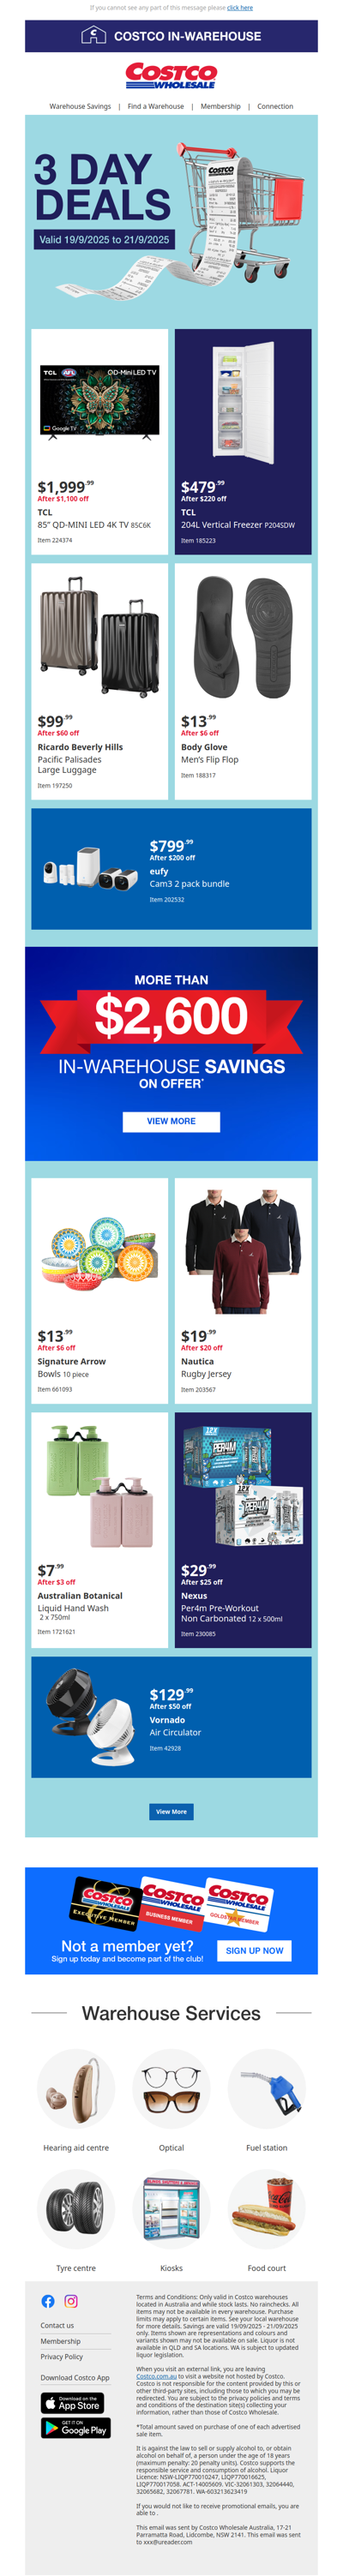Go to Find a Warehouse
343x2576 pixels.
coord(156,106)
